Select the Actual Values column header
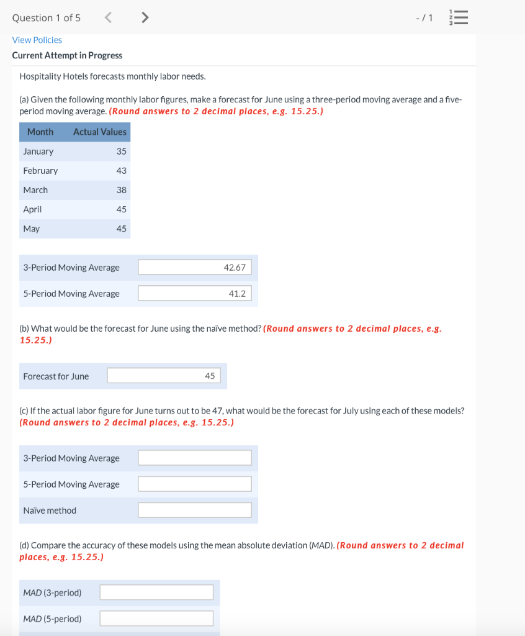 coord(99,132)
